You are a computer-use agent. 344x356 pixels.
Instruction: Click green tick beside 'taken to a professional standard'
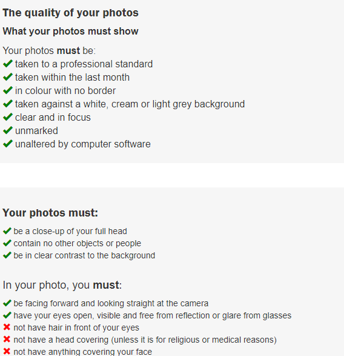pyautogui.click(x=8, y=64)
